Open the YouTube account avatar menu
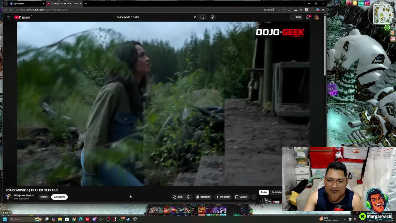Viewport: 396px width, 223px height. coord(316,17)
